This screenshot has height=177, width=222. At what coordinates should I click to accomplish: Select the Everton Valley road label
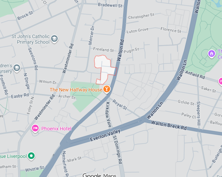(x=105, y=135)
